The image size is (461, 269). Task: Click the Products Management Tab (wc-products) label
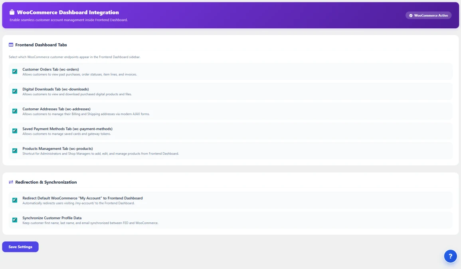(57, 149)
